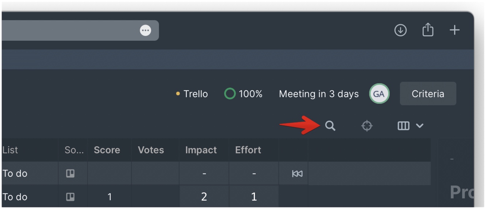Click the crosshair focus icon
486x209 pixels.
[367, 126]
